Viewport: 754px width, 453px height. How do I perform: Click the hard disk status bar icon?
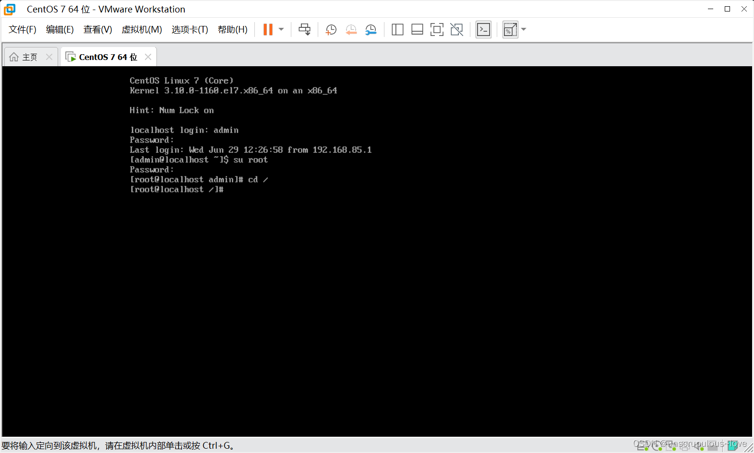point(643,445)
